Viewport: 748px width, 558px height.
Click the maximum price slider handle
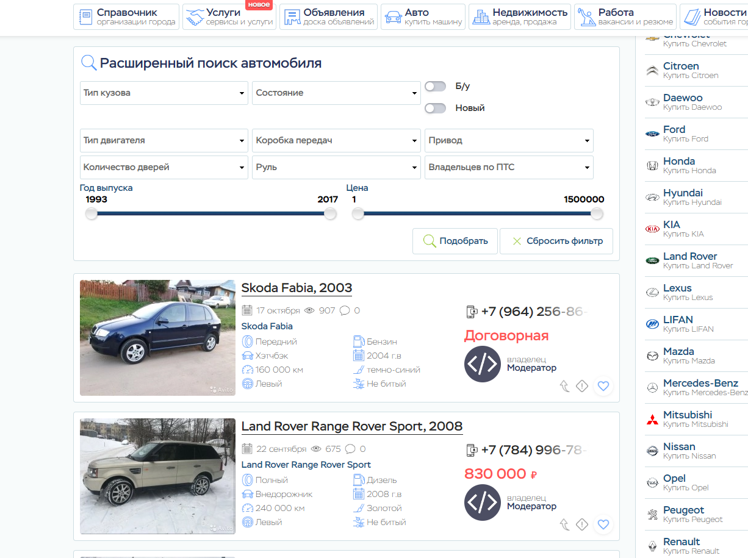(597, 213)
